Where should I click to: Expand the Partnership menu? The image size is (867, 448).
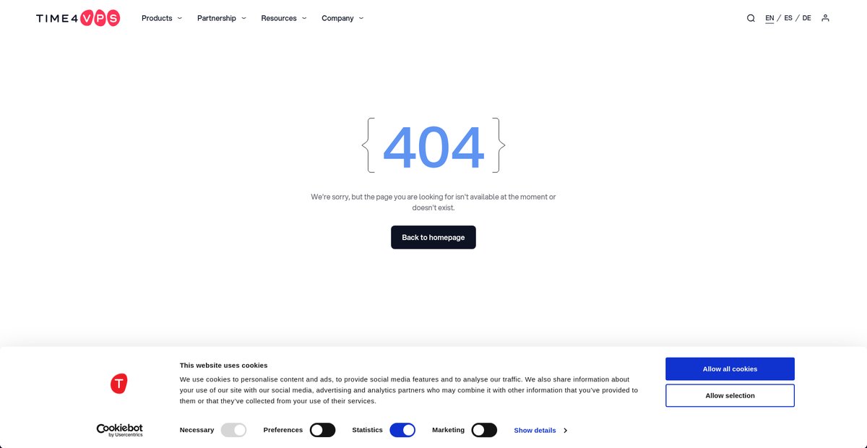[x=222, y=18]
